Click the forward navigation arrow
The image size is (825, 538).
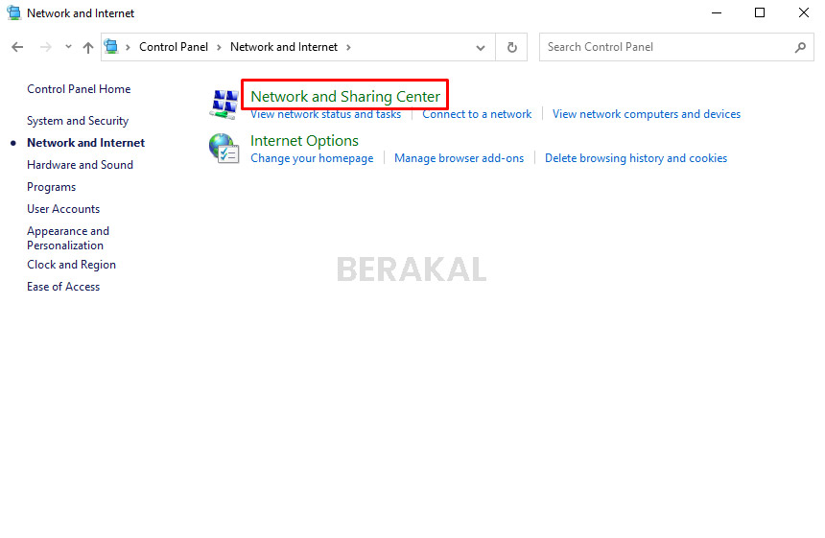[46, 47]
